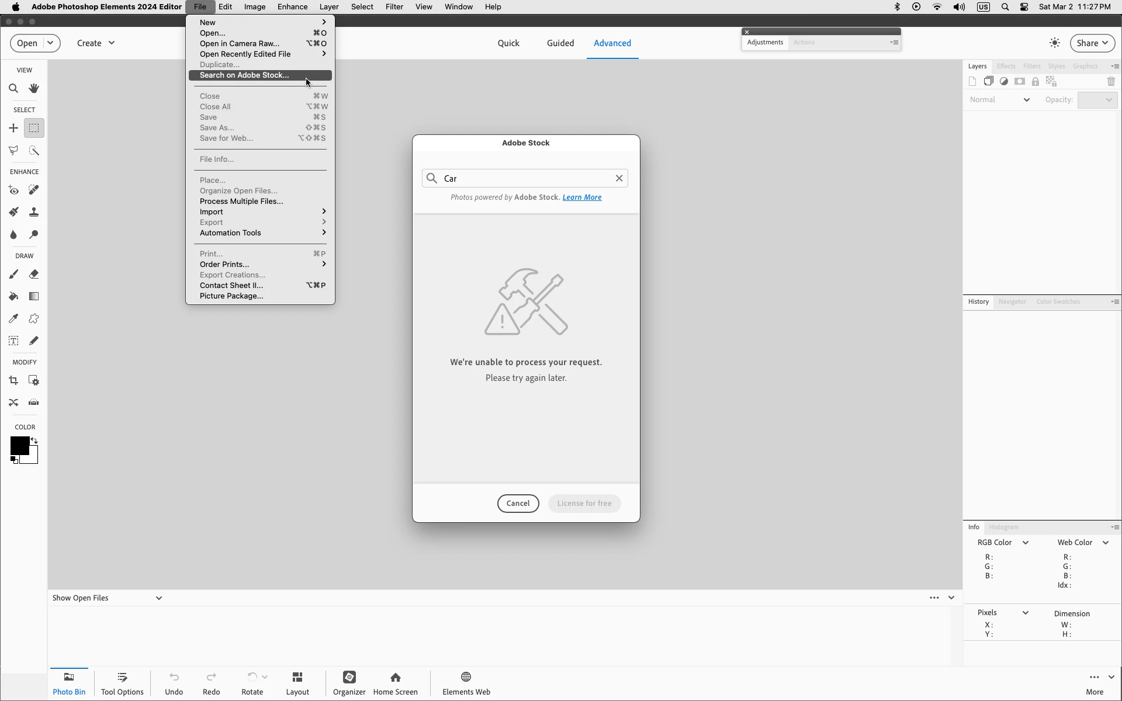Toggle the Tool Options panel
This screenshot has height=701, width=1122.
[122, 683]
